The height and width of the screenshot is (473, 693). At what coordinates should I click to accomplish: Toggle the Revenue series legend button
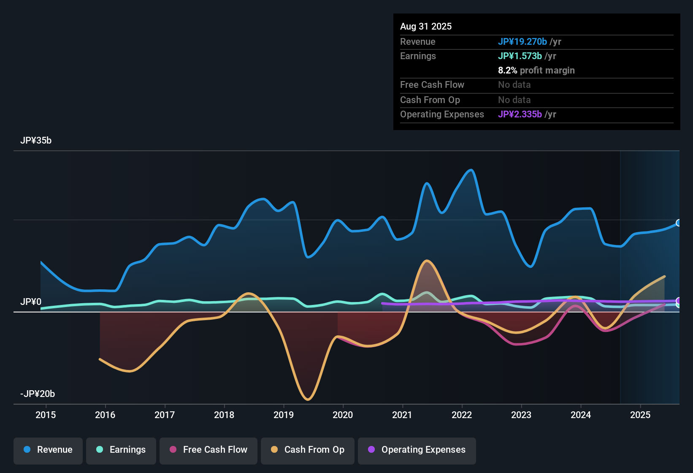[48, 450]
